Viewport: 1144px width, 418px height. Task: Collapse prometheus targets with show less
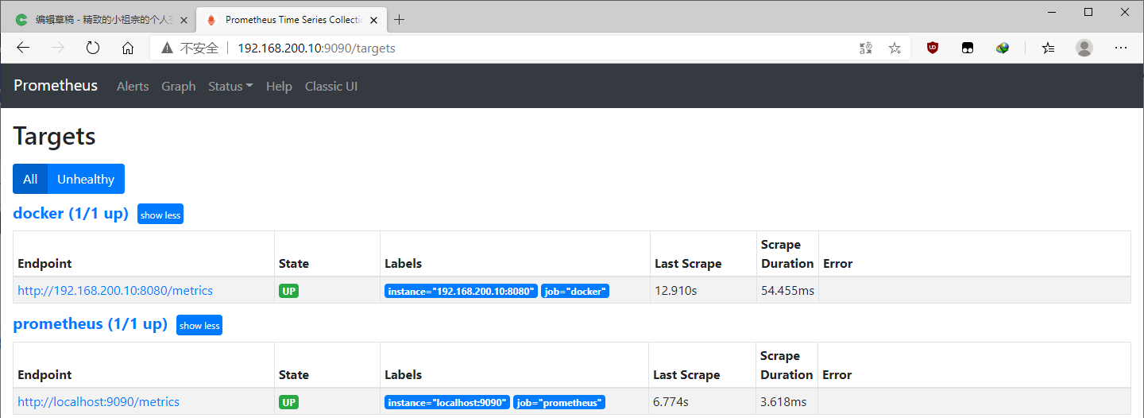tap(199, 325)
